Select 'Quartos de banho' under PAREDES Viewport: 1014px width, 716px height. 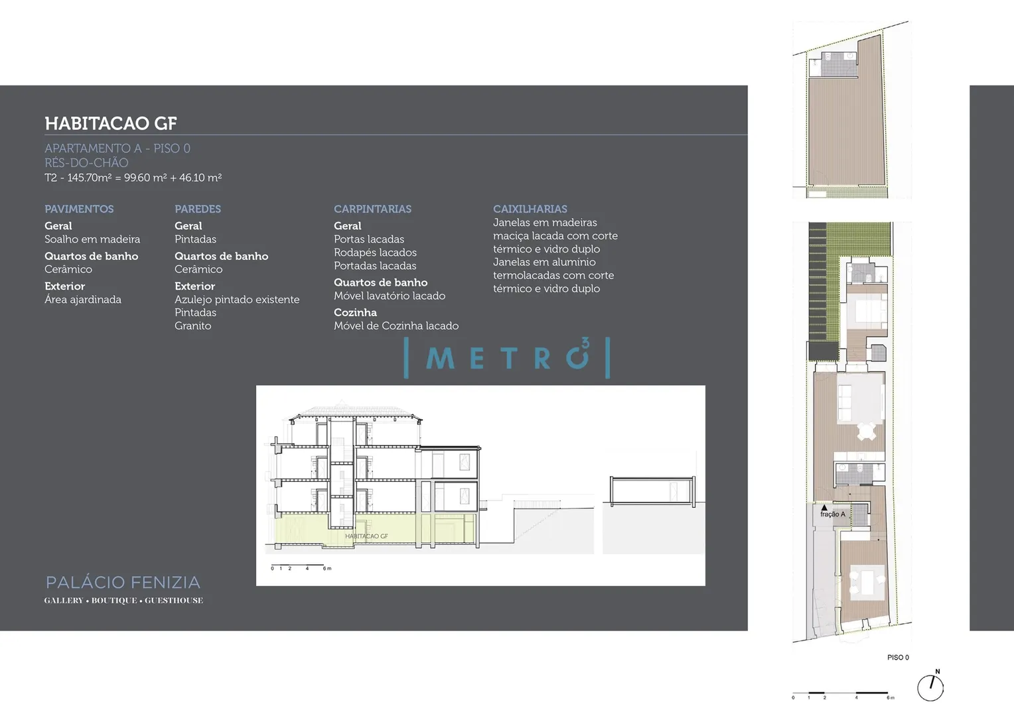tap(222, 256)
